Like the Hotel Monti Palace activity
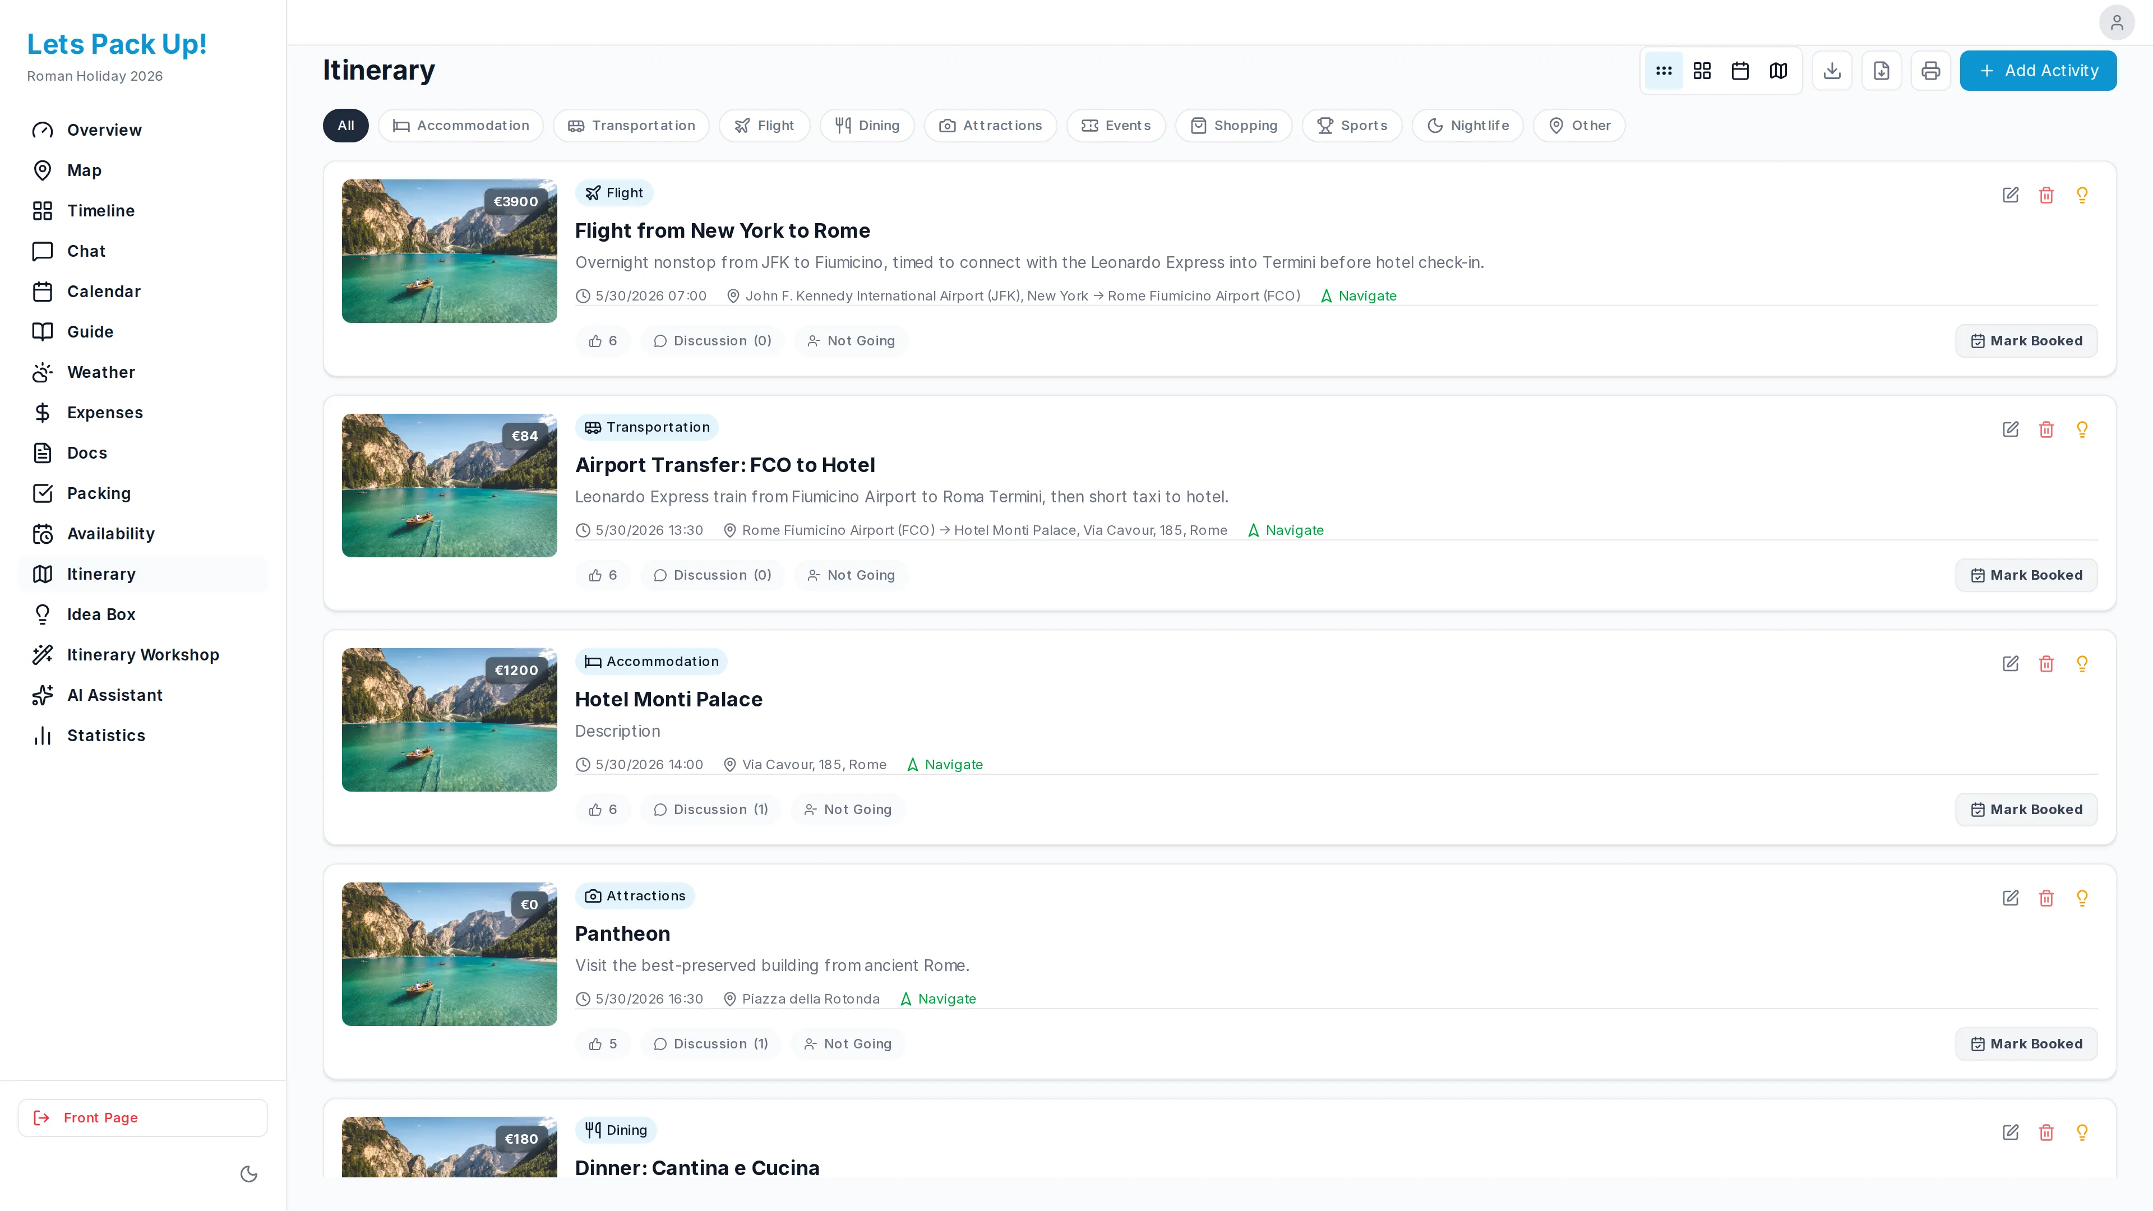The width and height of the screenshot is (2153, 1211). coord(603,810)
